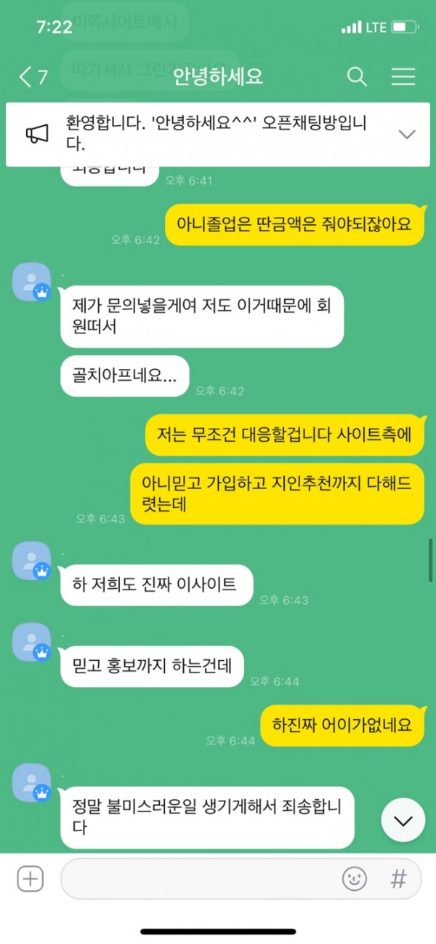436x944 pixels.
Task: Select the white bubble 골치아프네요...
Action: [x=124, y=376]
